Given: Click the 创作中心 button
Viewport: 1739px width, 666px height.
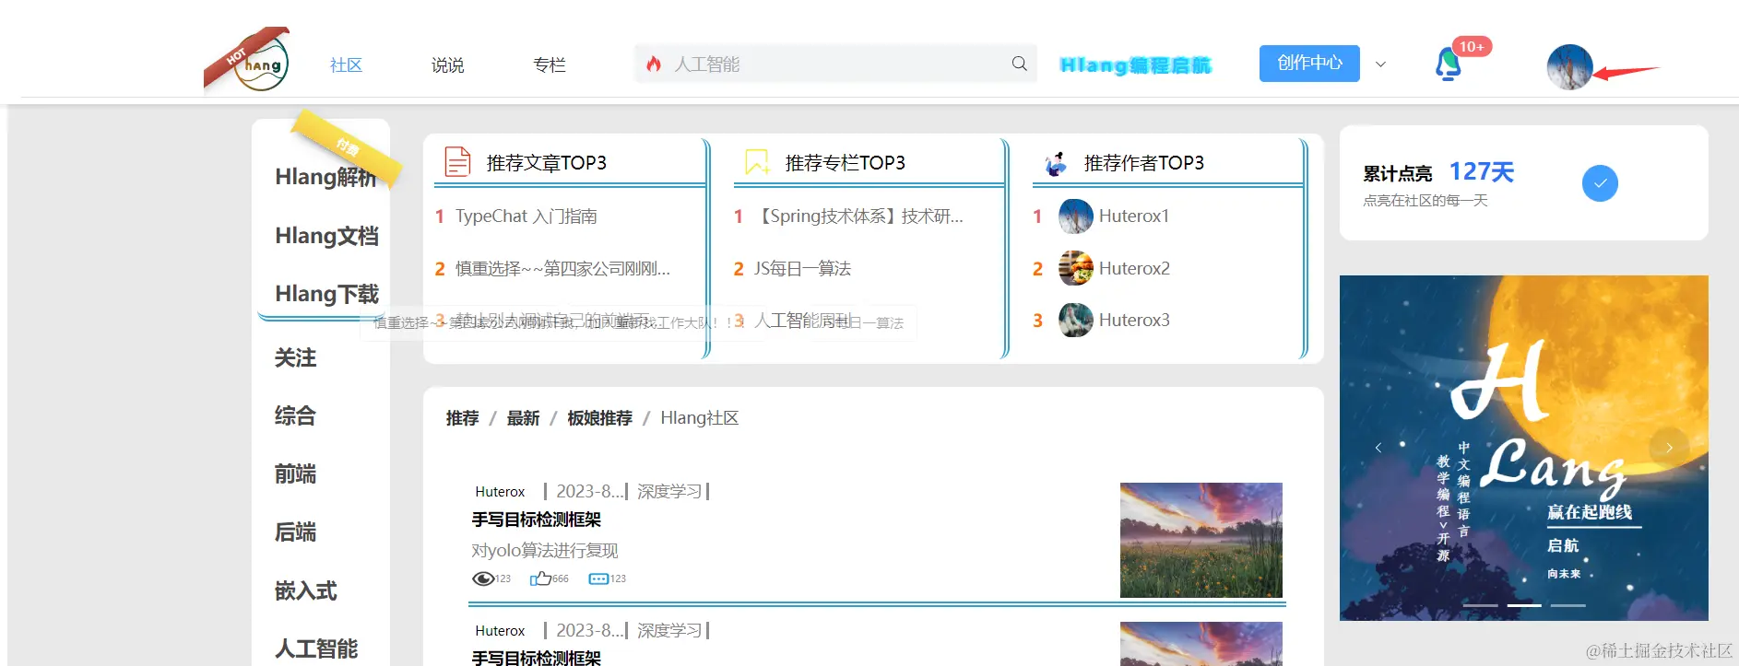Looking at the screenshot, I should click(x=1309, y=64).
